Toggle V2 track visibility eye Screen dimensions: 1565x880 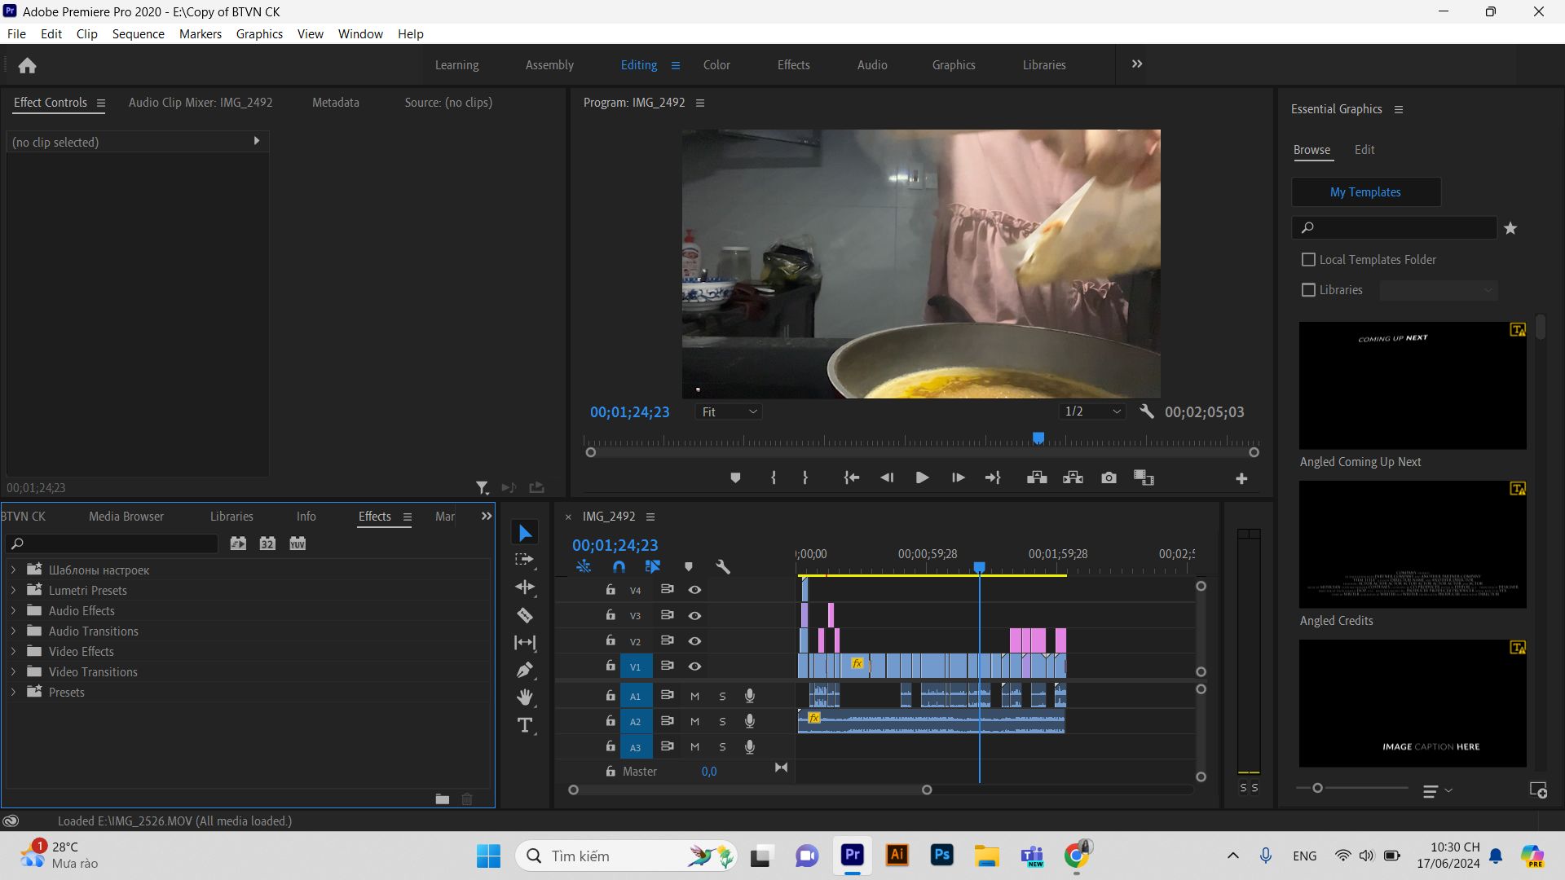(x=694, y=641)
